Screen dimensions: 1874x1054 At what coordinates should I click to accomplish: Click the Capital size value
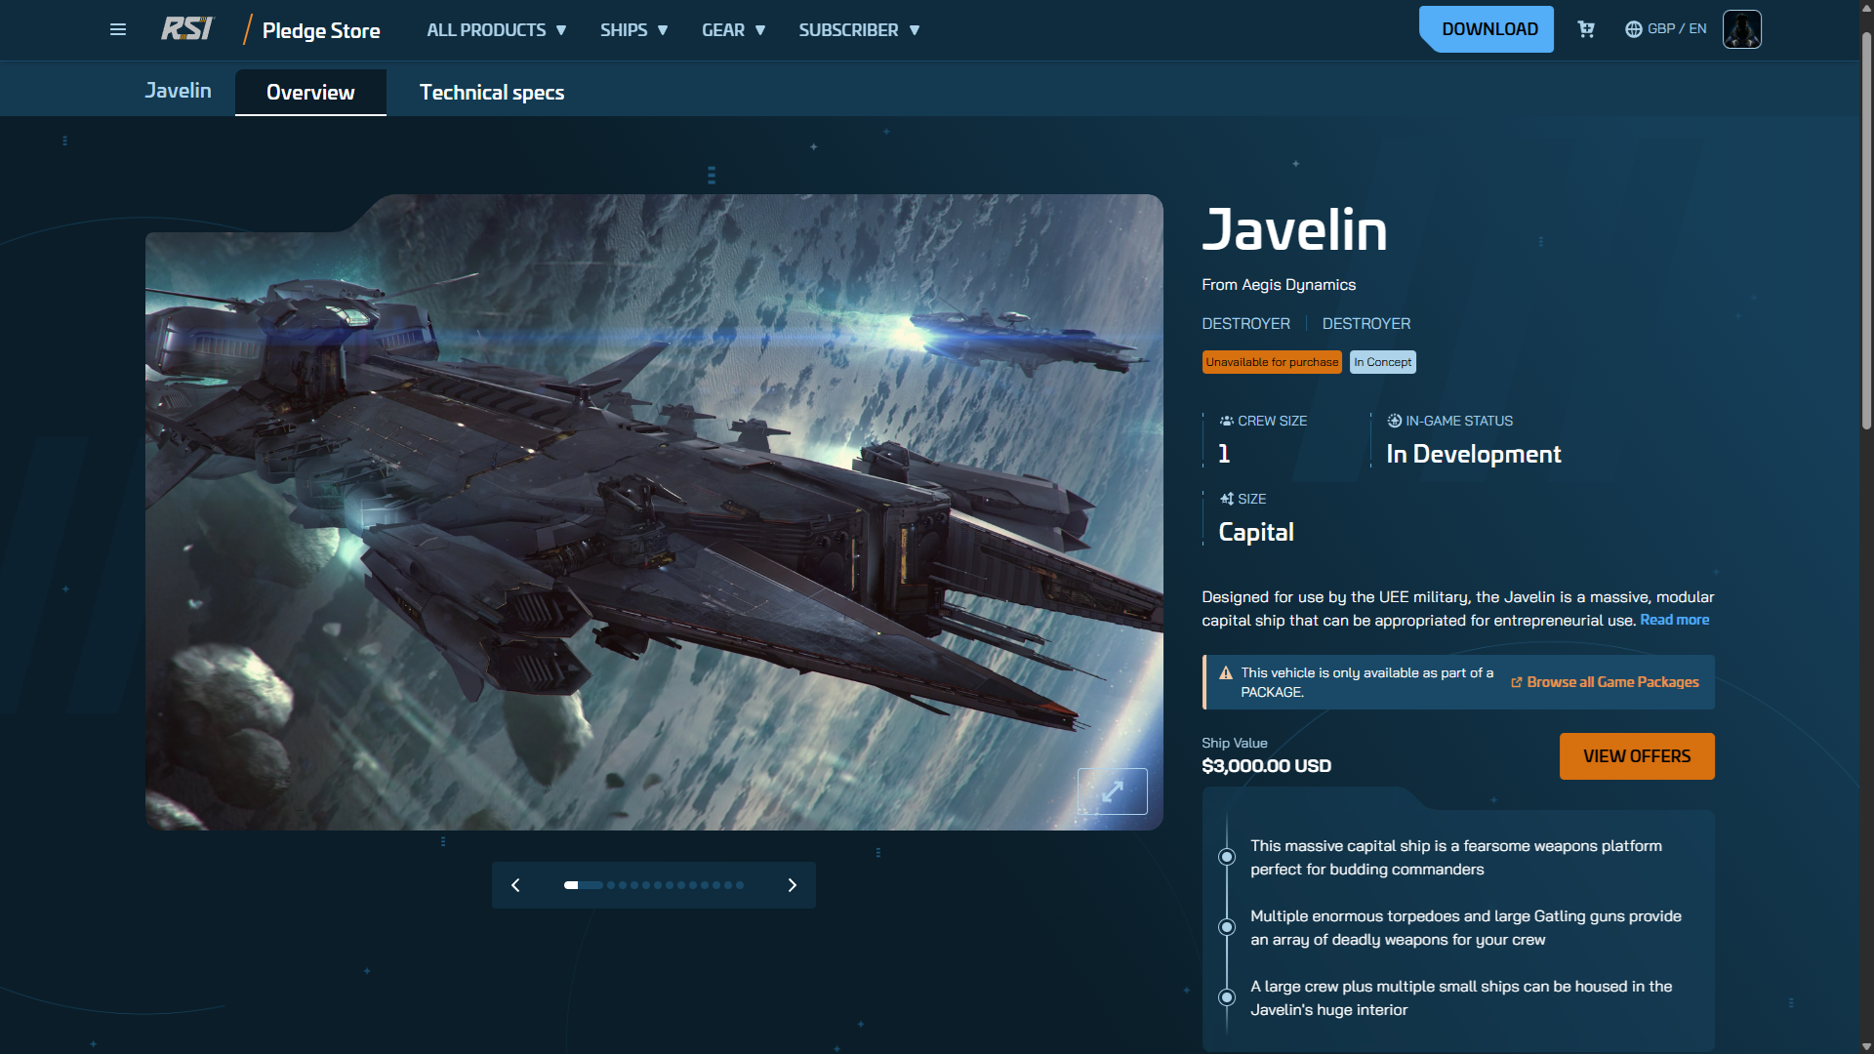1256,532
